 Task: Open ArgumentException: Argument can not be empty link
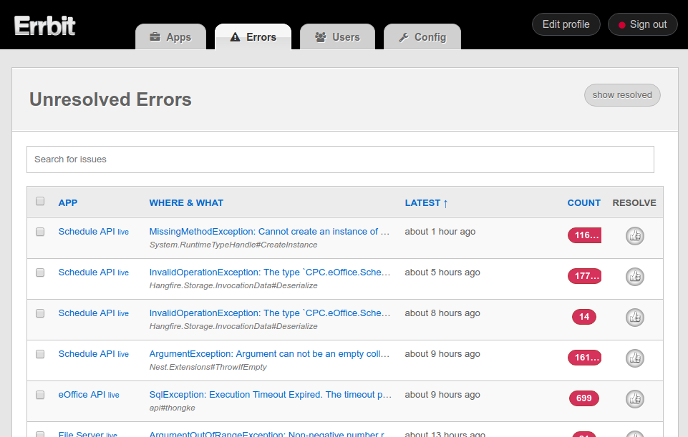[x=269, y=354]
